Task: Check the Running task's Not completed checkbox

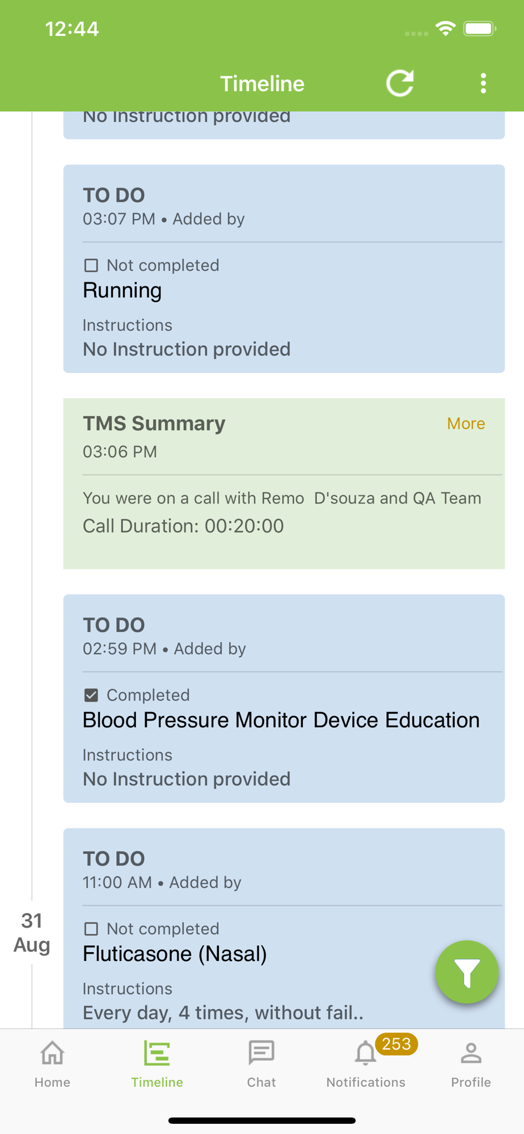Action: (91, 265)
